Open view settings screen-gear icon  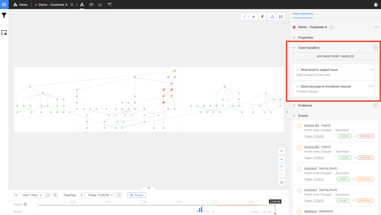pos(4,33)
